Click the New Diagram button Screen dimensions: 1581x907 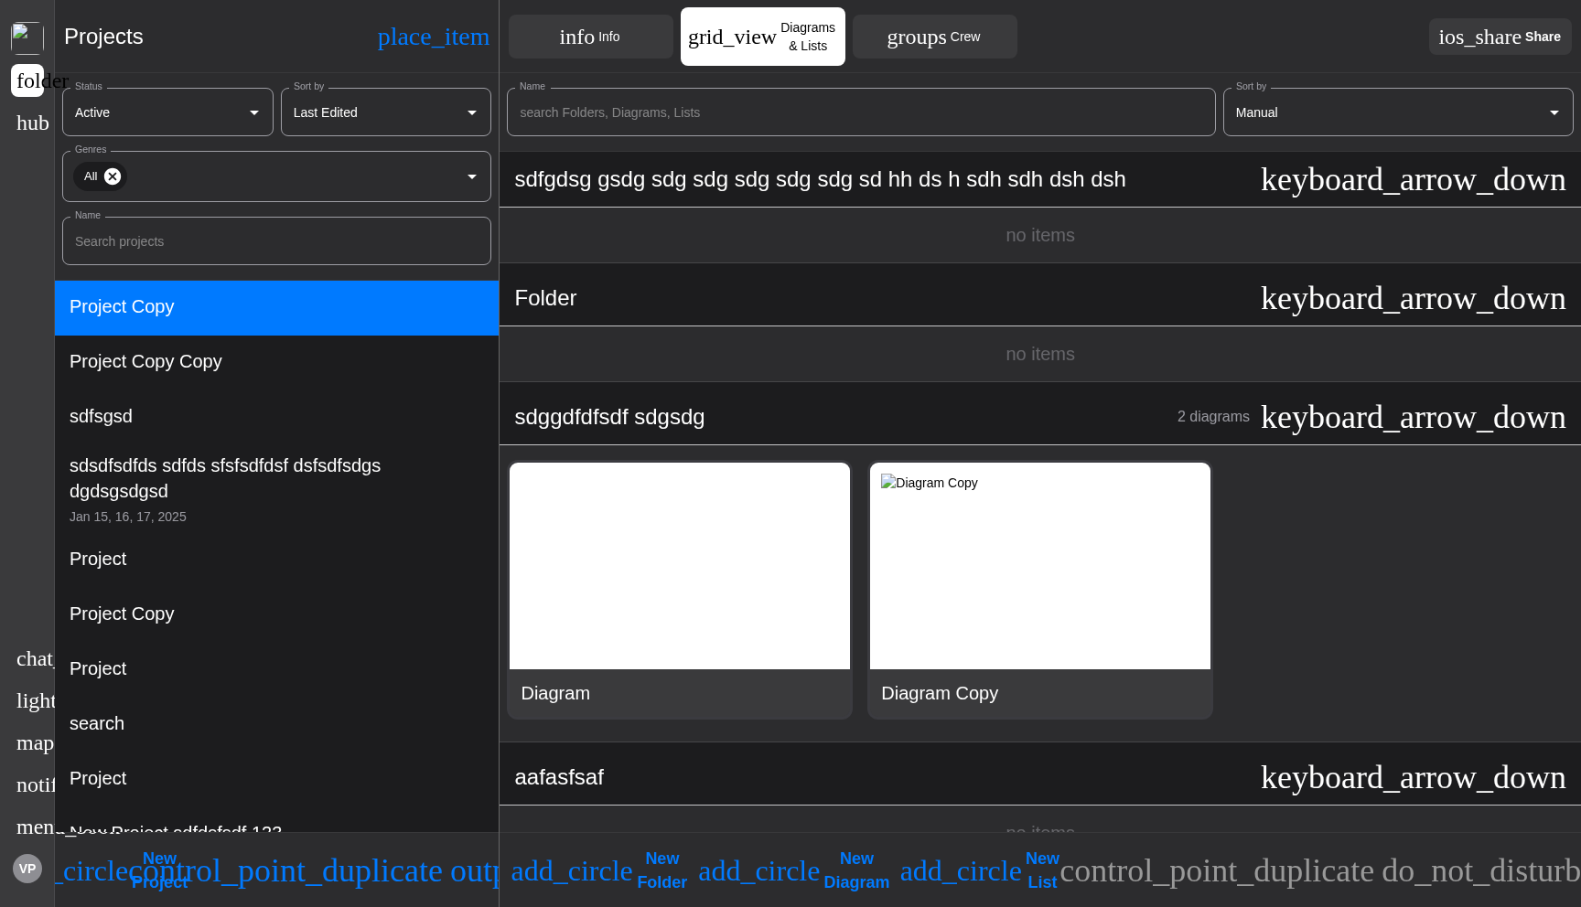(x=794, y=870)
